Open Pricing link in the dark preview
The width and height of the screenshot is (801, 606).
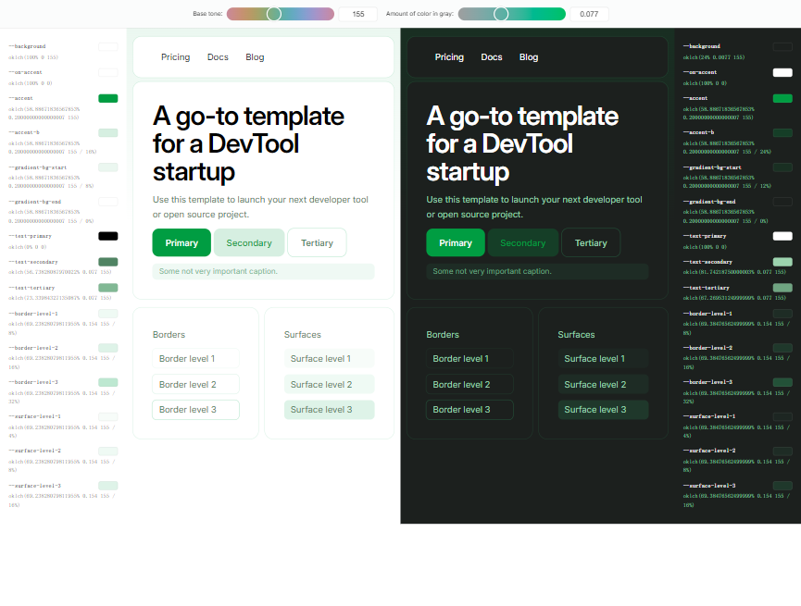point(449,57)
